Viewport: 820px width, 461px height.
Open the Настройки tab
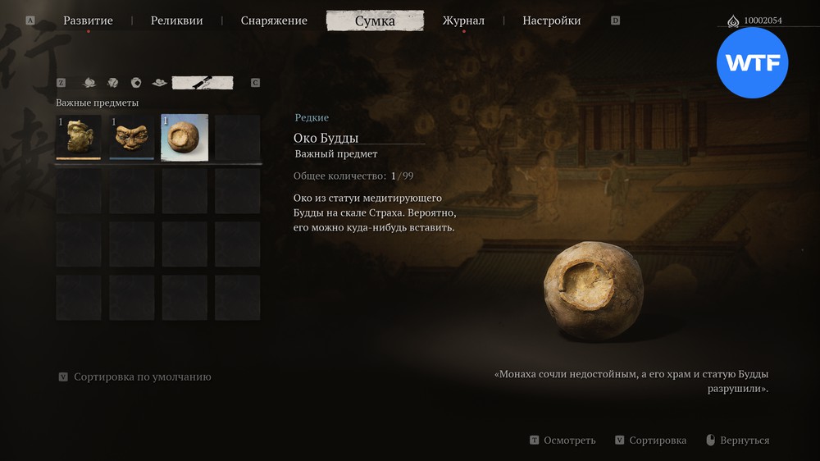[x=552, y=21]
